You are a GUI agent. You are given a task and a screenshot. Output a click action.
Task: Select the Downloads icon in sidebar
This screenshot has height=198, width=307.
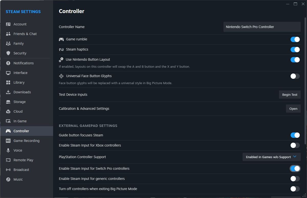point(8,92)
